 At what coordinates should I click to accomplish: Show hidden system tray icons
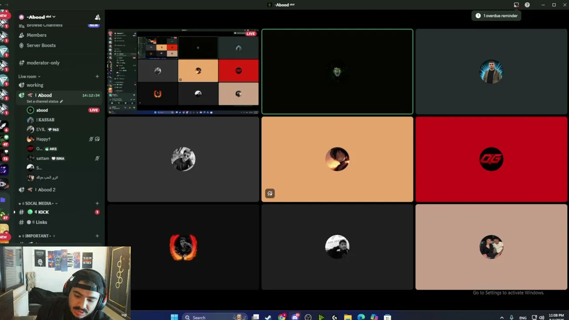tap(502, 317)
